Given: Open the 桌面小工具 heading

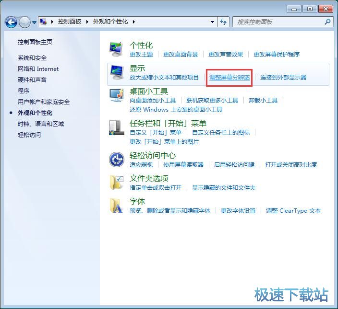Looking at the screenshot, I should tap(149, 91).
